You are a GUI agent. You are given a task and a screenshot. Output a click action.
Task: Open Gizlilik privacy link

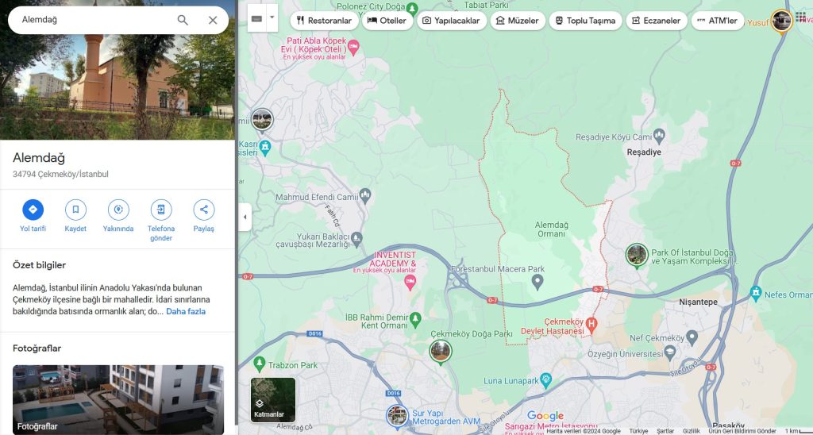click(692, 431)
